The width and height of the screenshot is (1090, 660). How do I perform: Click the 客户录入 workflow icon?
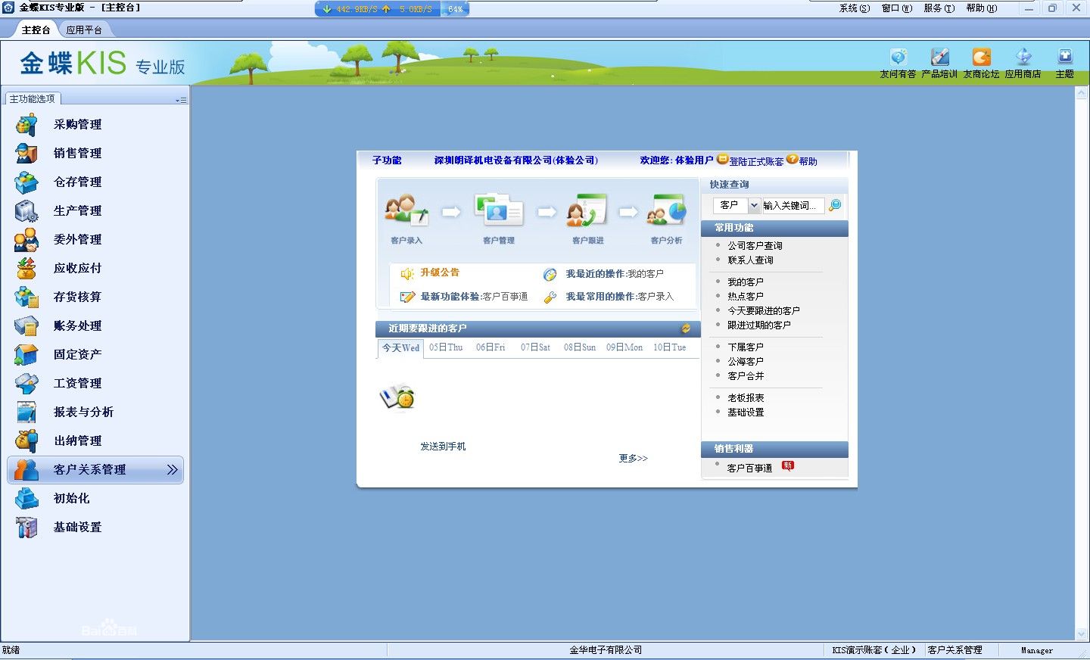click(x=406, y=210)
